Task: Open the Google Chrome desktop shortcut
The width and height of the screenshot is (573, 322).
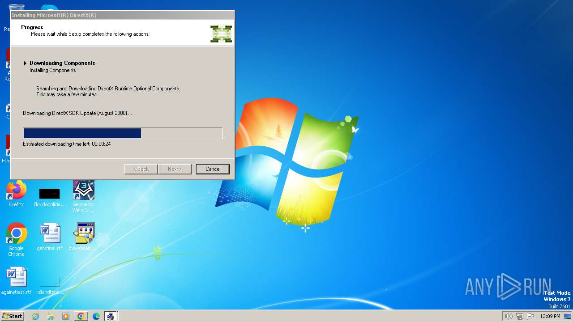Action: (16, 240)
